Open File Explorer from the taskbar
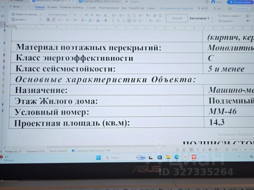The width and height of the screenshot is (254, 190). pos(168,157)
